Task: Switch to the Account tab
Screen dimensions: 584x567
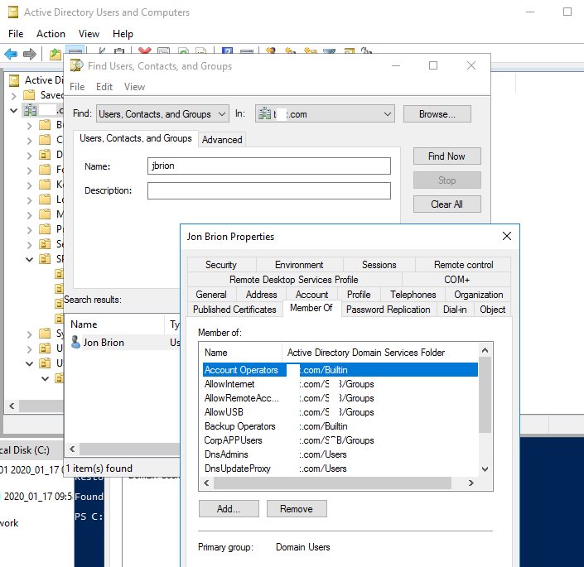Action: pyautogui.click(x=311, y=295)
